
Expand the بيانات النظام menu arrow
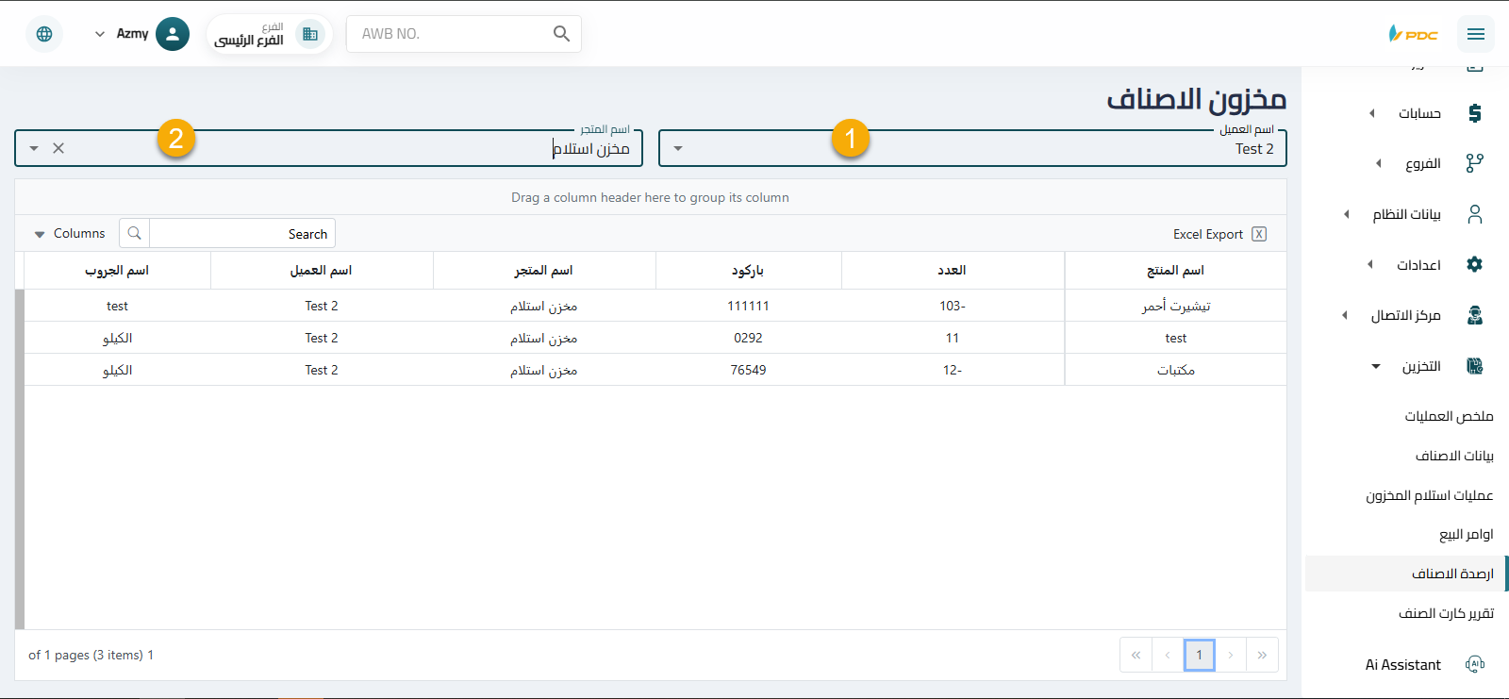pyautogui.click(x=1347, y=214)
